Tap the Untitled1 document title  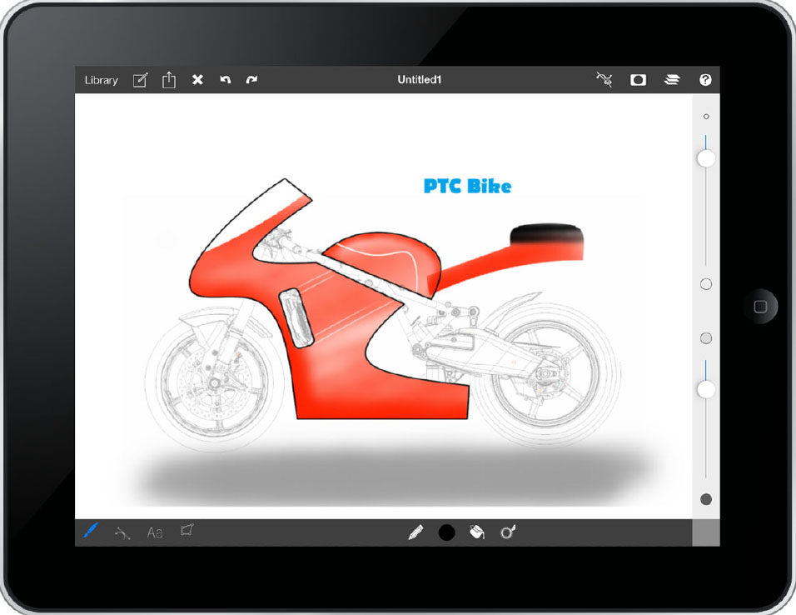tap(420, 79)
